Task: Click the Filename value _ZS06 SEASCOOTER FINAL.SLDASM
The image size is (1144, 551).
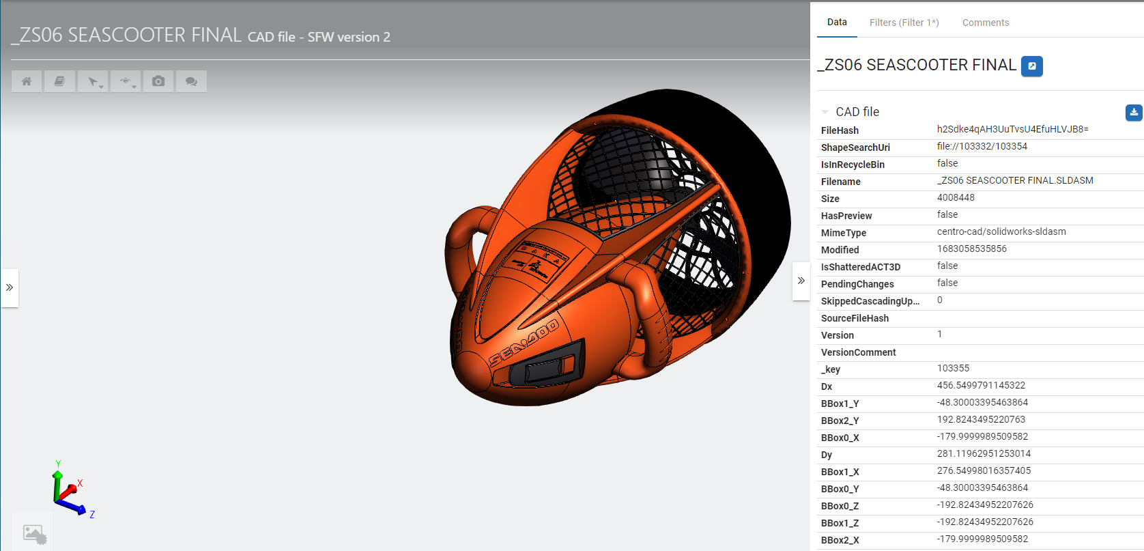Action: tap(1015, 180)
